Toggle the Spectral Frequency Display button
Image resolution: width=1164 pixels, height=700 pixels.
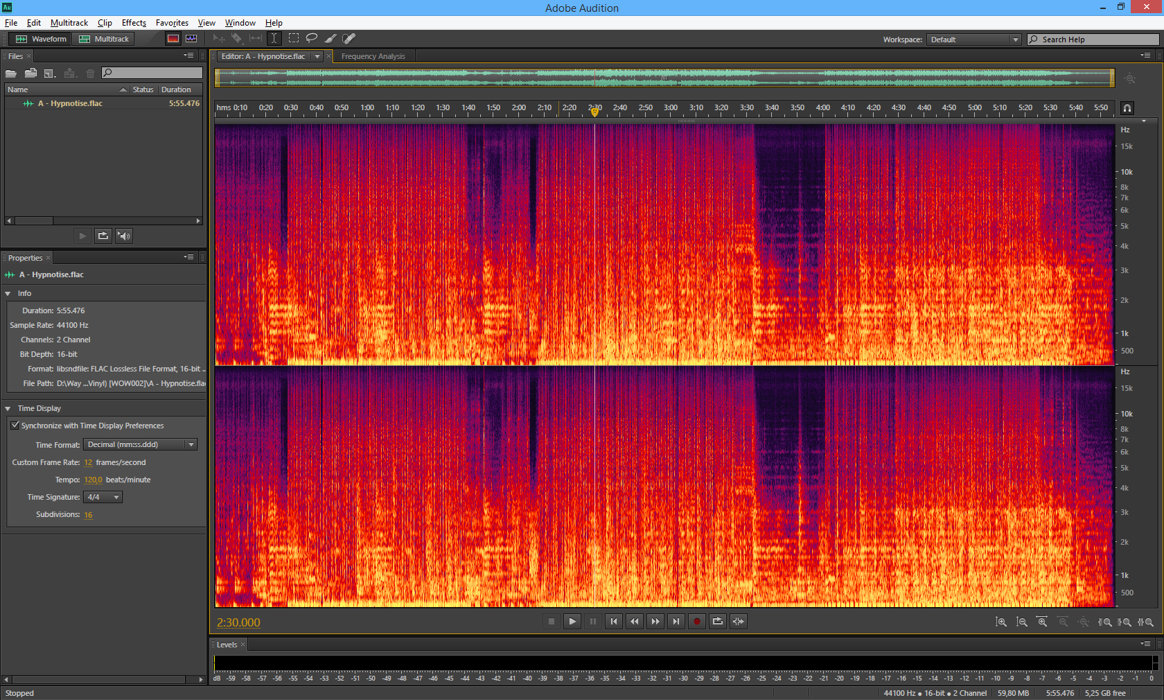173,39
